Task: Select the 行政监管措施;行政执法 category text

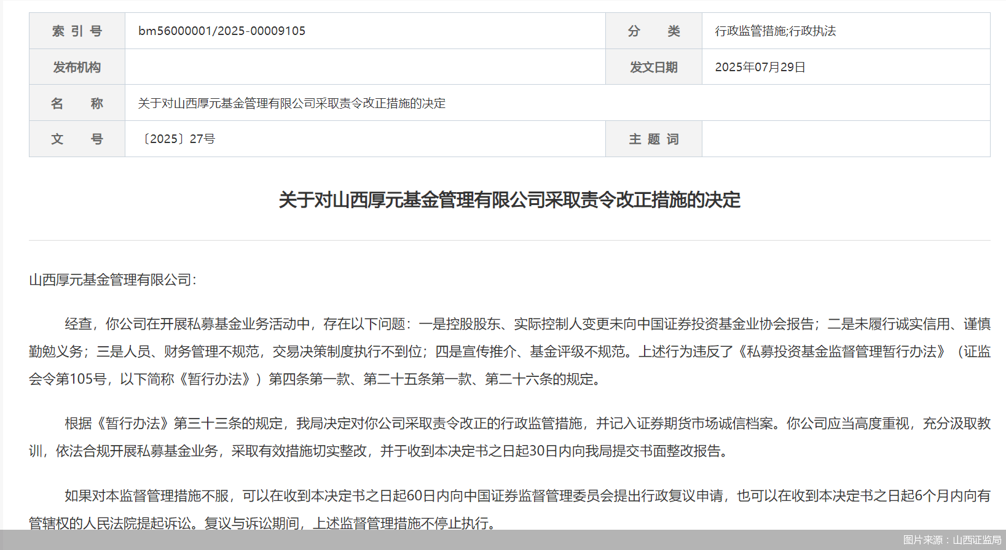Action: (775, 31)
